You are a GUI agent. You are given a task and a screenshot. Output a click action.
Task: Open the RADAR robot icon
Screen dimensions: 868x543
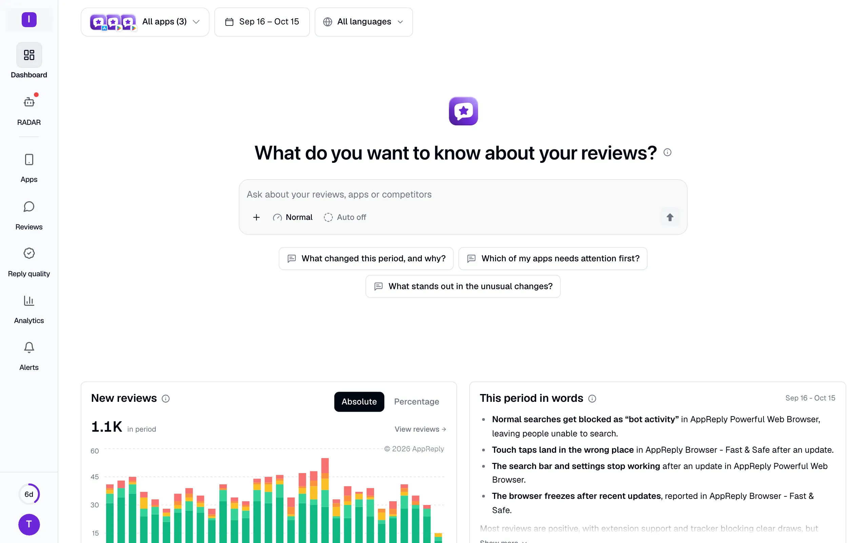click(x=29, y=102)
